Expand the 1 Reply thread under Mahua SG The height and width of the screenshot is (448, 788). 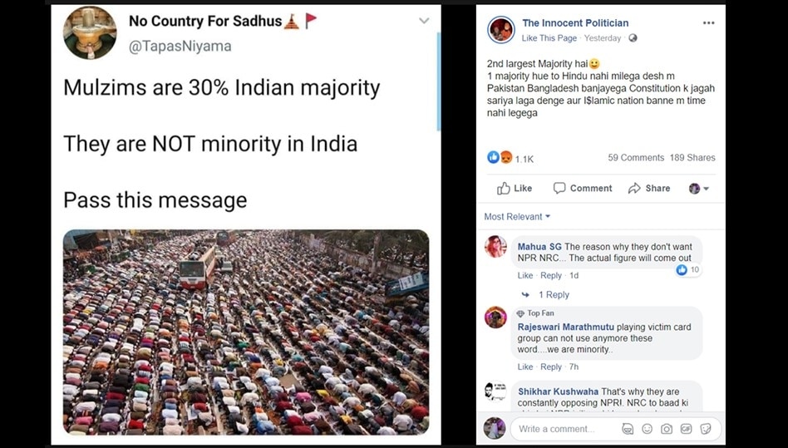point(553,295)
